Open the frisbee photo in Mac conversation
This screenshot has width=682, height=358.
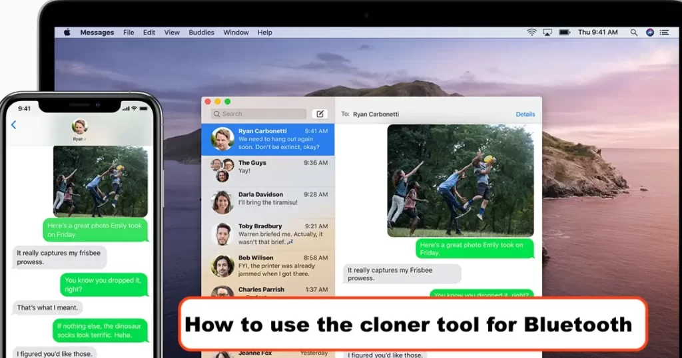460,181
